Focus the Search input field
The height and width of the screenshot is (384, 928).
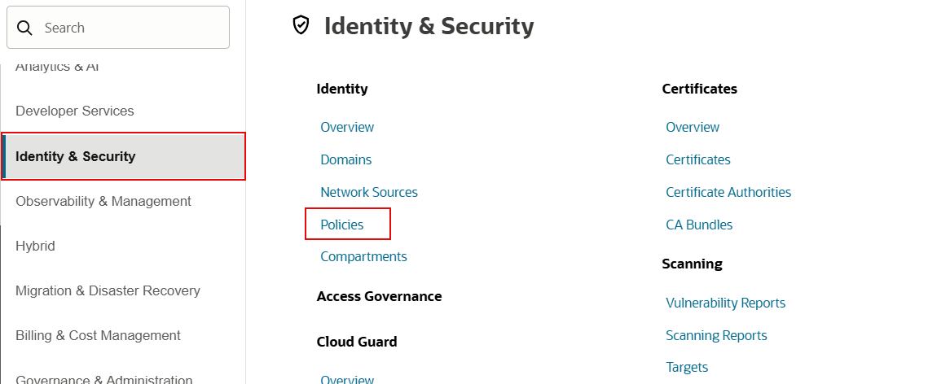pyautogui.click(x=118, y=27)
